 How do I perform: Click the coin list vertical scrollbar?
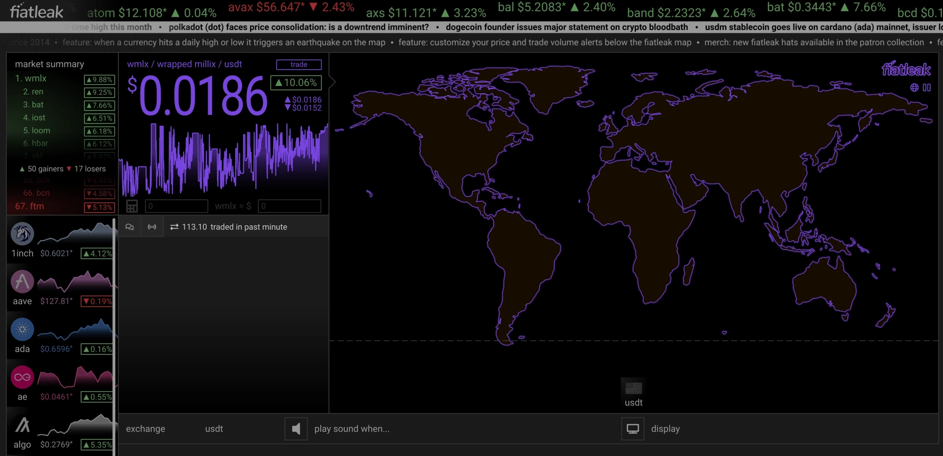pyautogui.click(x=114, y=337)
